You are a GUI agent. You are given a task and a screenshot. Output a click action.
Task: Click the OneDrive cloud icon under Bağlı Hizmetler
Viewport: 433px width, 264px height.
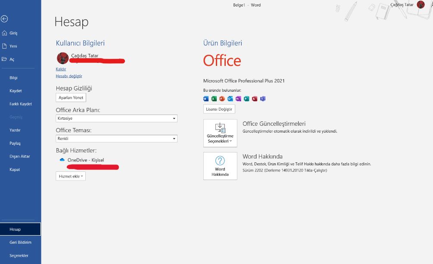(x=62, y=160)
